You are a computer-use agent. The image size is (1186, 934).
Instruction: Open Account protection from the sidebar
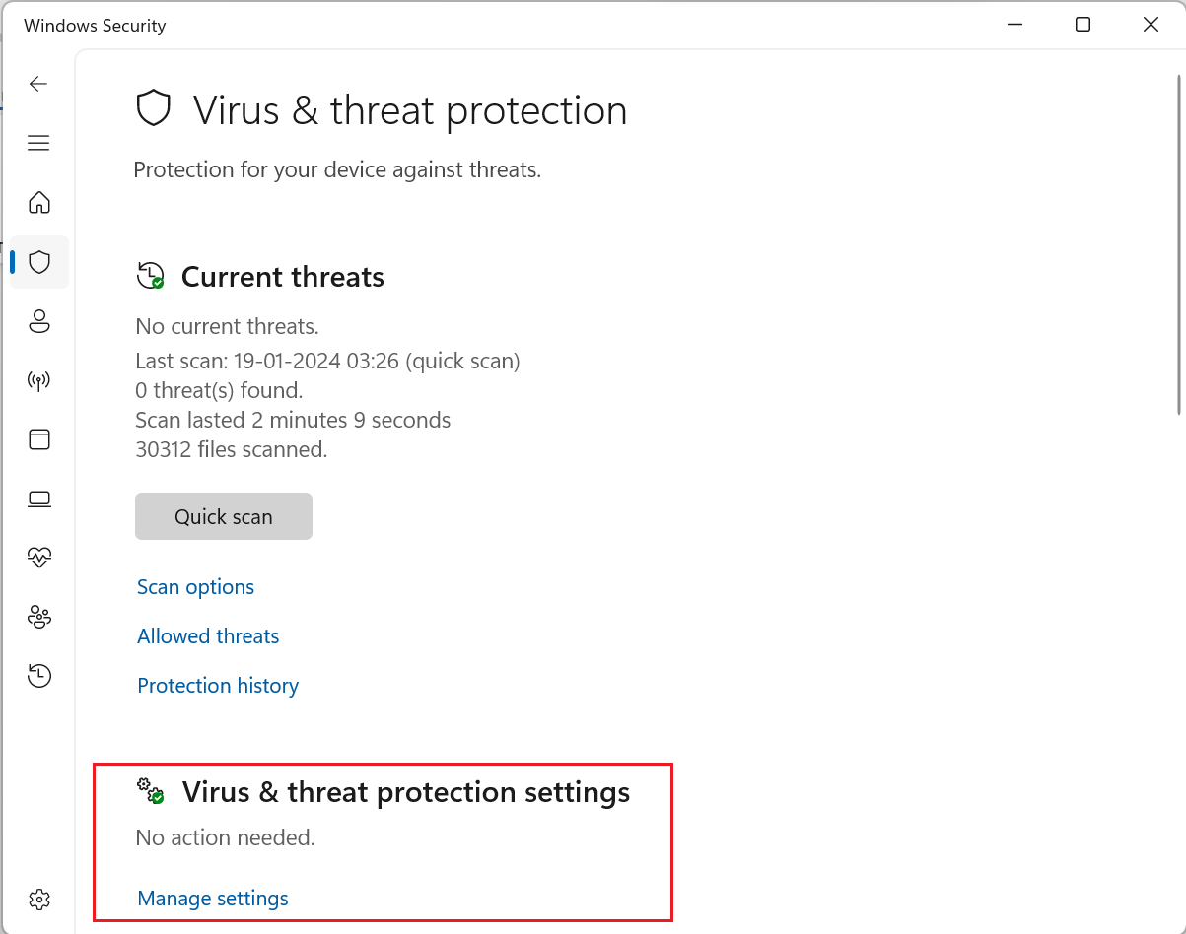[38, 321]
